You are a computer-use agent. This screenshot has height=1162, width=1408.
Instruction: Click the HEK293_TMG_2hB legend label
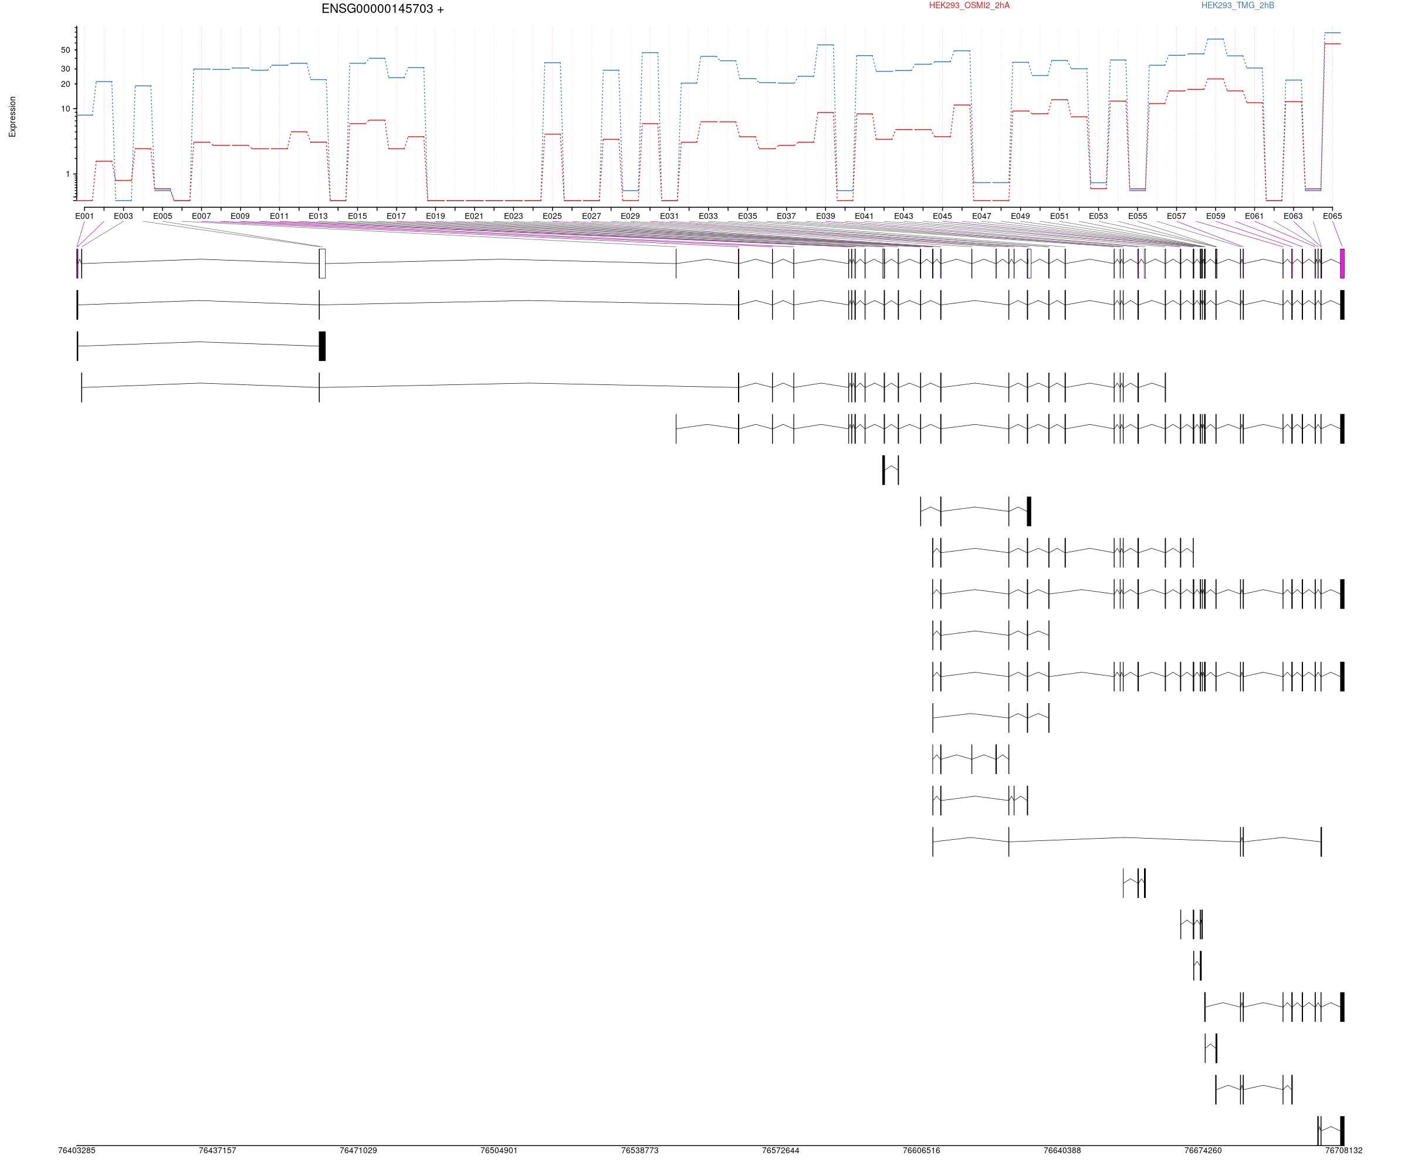coord(1237,5)
